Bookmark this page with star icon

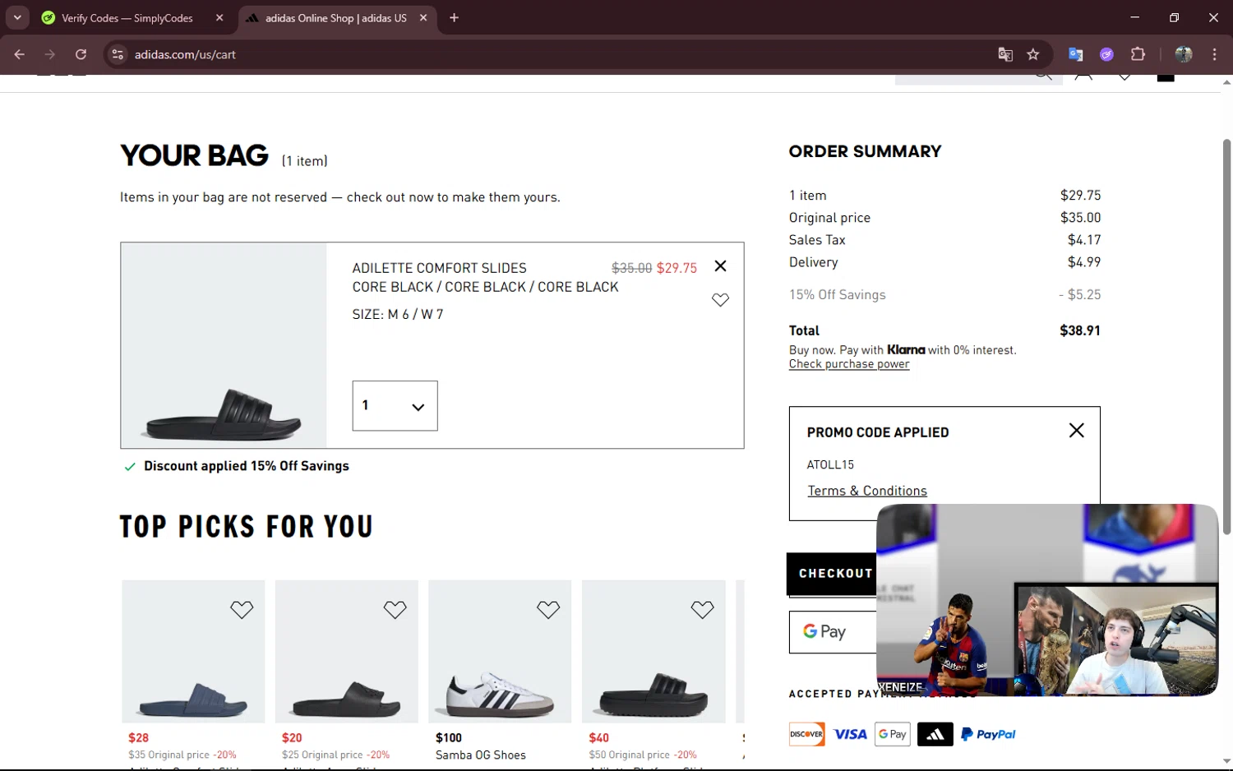1033,54
